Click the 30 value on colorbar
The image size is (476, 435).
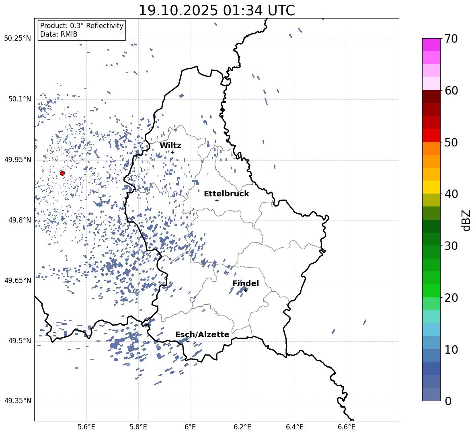(x=451, y=245)
